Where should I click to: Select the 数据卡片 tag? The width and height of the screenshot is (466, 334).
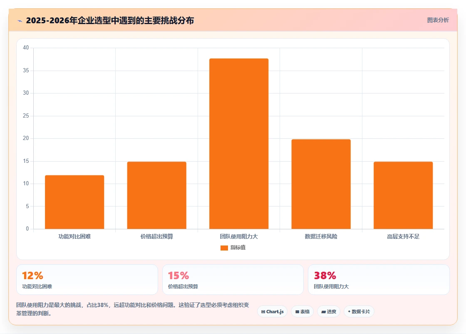tap(359, 312)
